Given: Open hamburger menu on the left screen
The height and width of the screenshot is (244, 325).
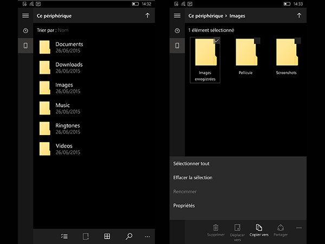Looking at the screenshot, I should [25, 16].
